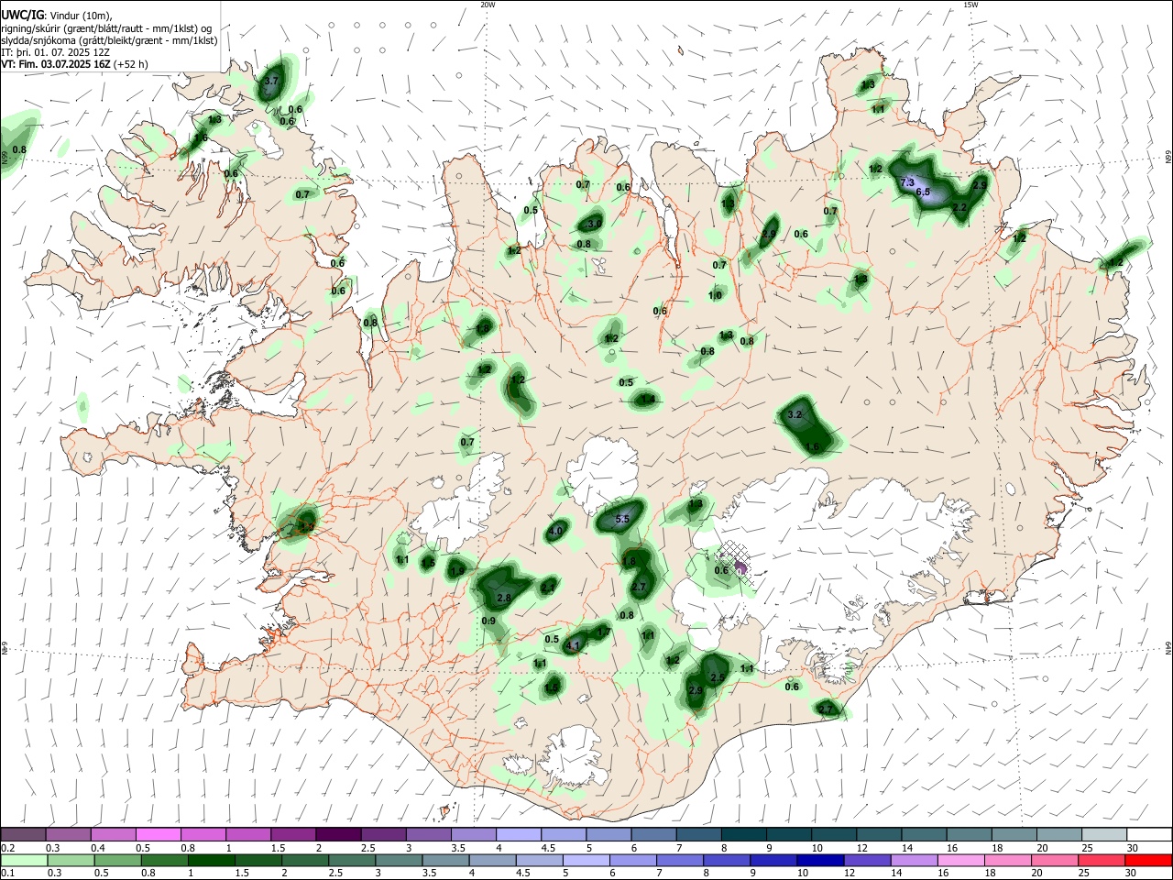Click the 4.1 precipitation value on the map
The image size is (1173, 880).
pos(574,645)
